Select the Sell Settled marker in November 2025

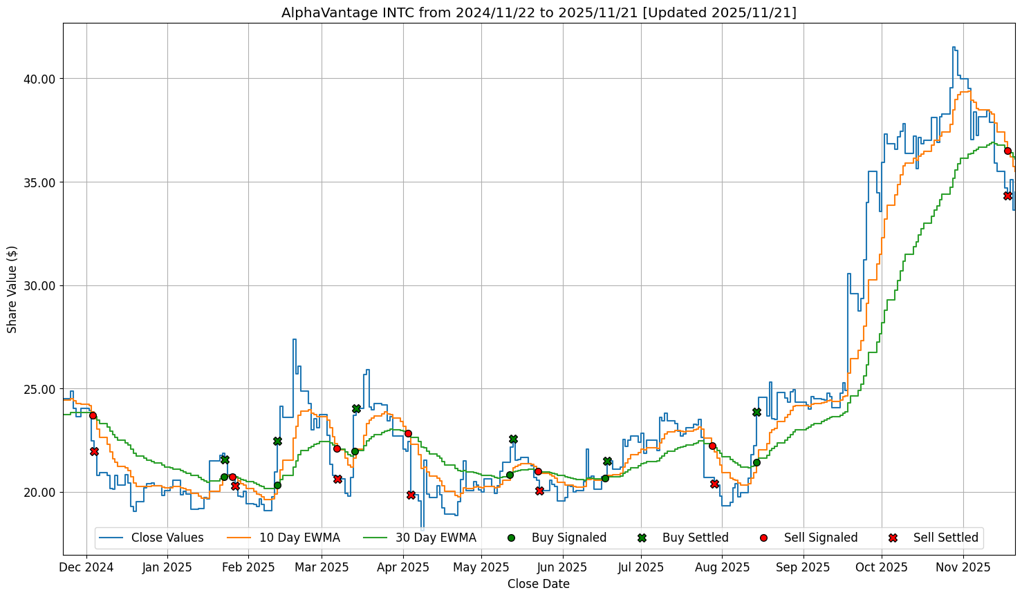1007,196
